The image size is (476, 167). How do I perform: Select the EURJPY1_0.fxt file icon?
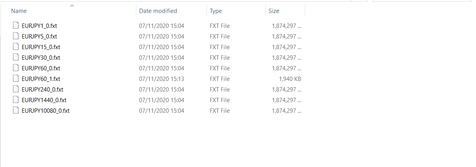click(x=16, y=26)
